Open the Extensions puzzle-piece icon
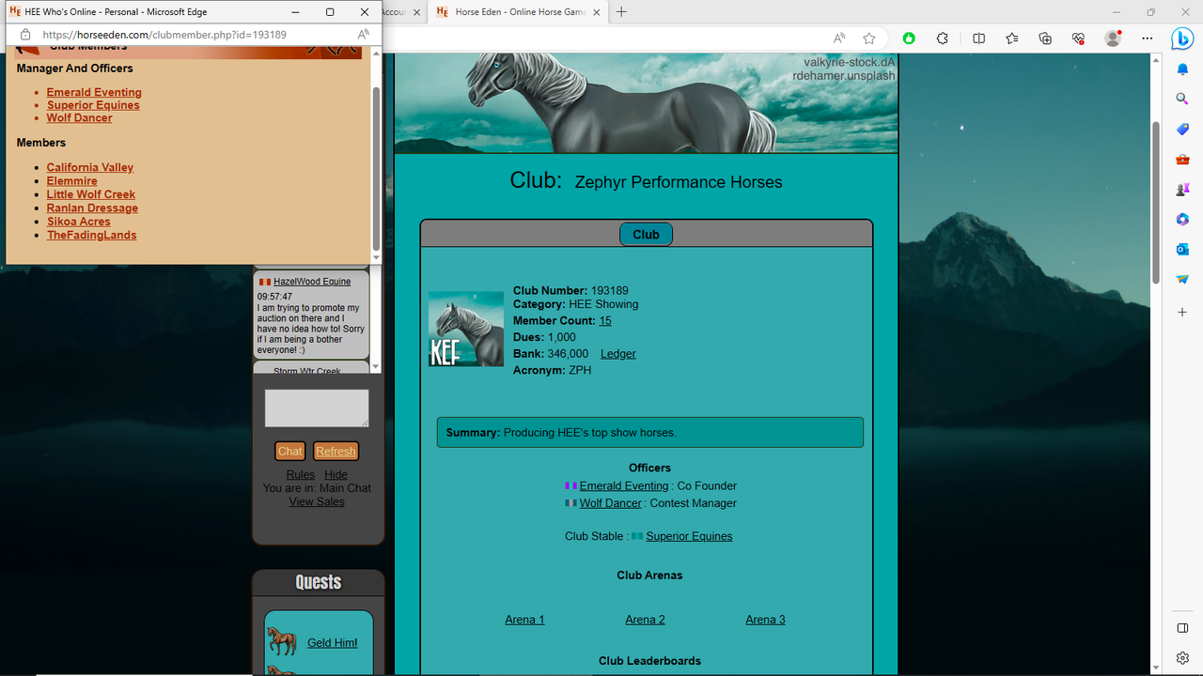This screenshot has height=676, width=1203. point(943,38)
